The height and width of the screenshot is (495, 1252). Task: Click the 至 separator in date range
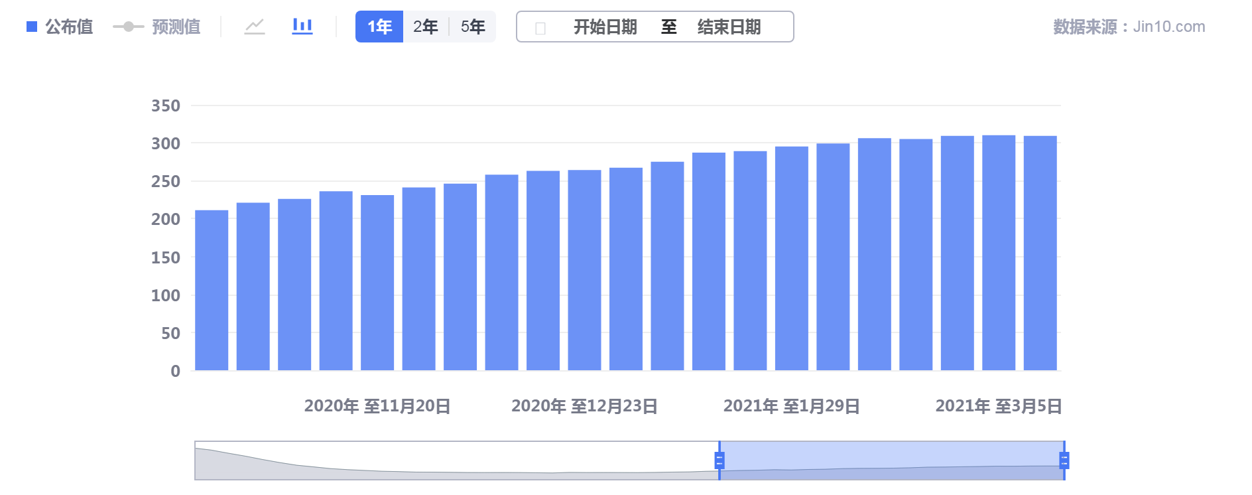pyautogui.click(x=668, y=27)
